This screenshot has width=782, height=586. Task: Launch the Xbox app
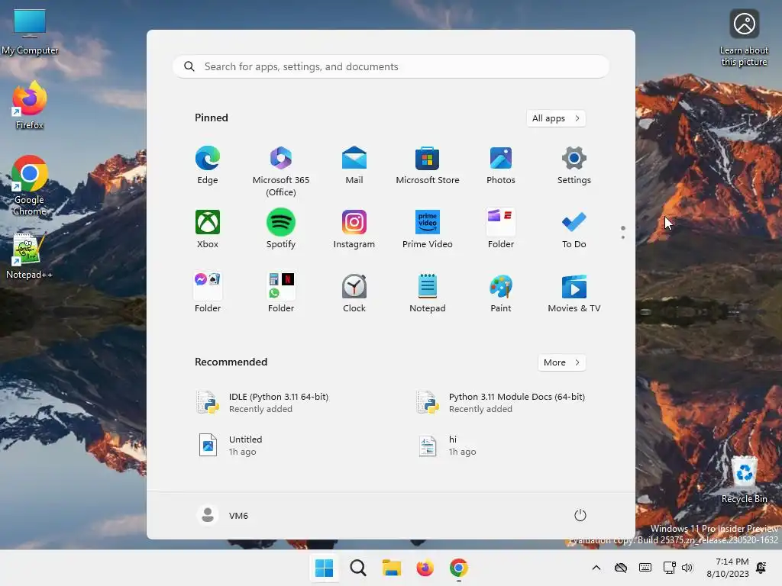point(208,230)
